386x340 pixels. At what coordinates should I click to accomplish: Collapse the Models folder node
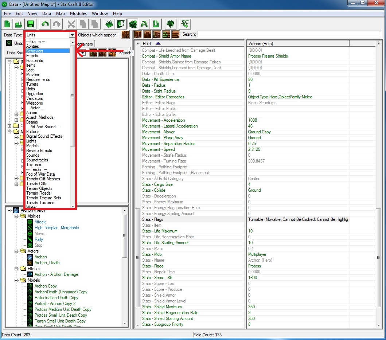pos(17,280)
